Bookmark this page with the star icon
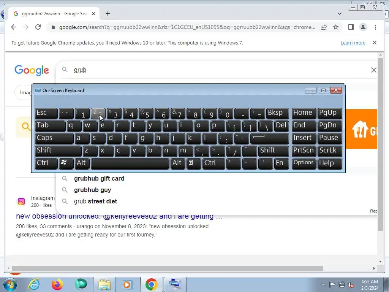 tap(336, 27)
